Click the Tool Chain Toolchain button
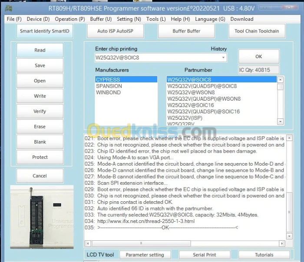Image resolution: width=304 pixels, height=262 pixels. coord(257,31)
